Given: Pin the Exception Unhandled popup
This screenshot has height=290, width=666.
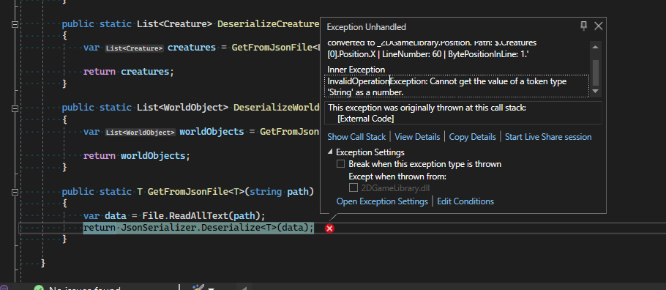Looking at the screenshot, I should pyautogui.click(x=583, y=26).
